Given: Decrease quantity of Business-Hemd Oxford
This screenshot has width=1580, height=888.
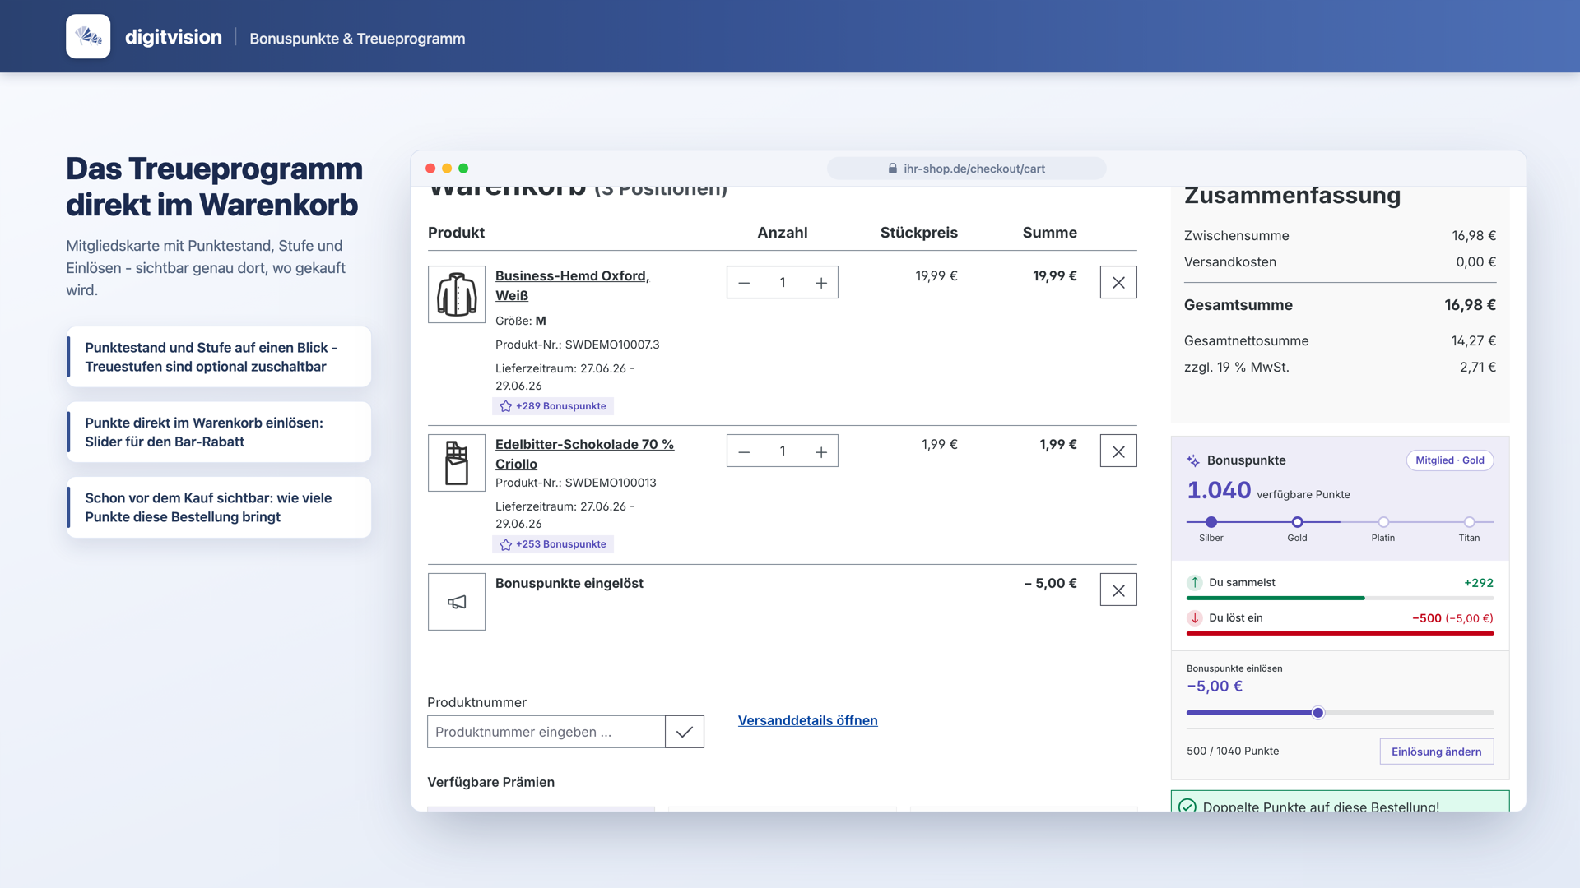Looking at the screenshot, I should pos(744,282).
